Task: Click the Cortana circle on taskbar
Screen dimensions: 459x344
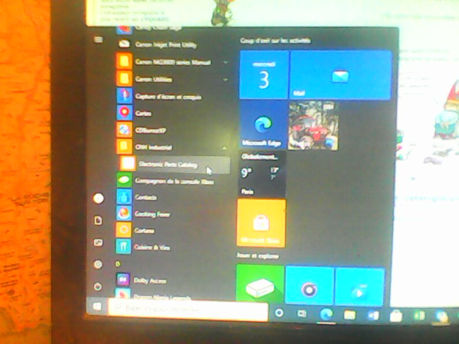Action: (x=279, y=312)
